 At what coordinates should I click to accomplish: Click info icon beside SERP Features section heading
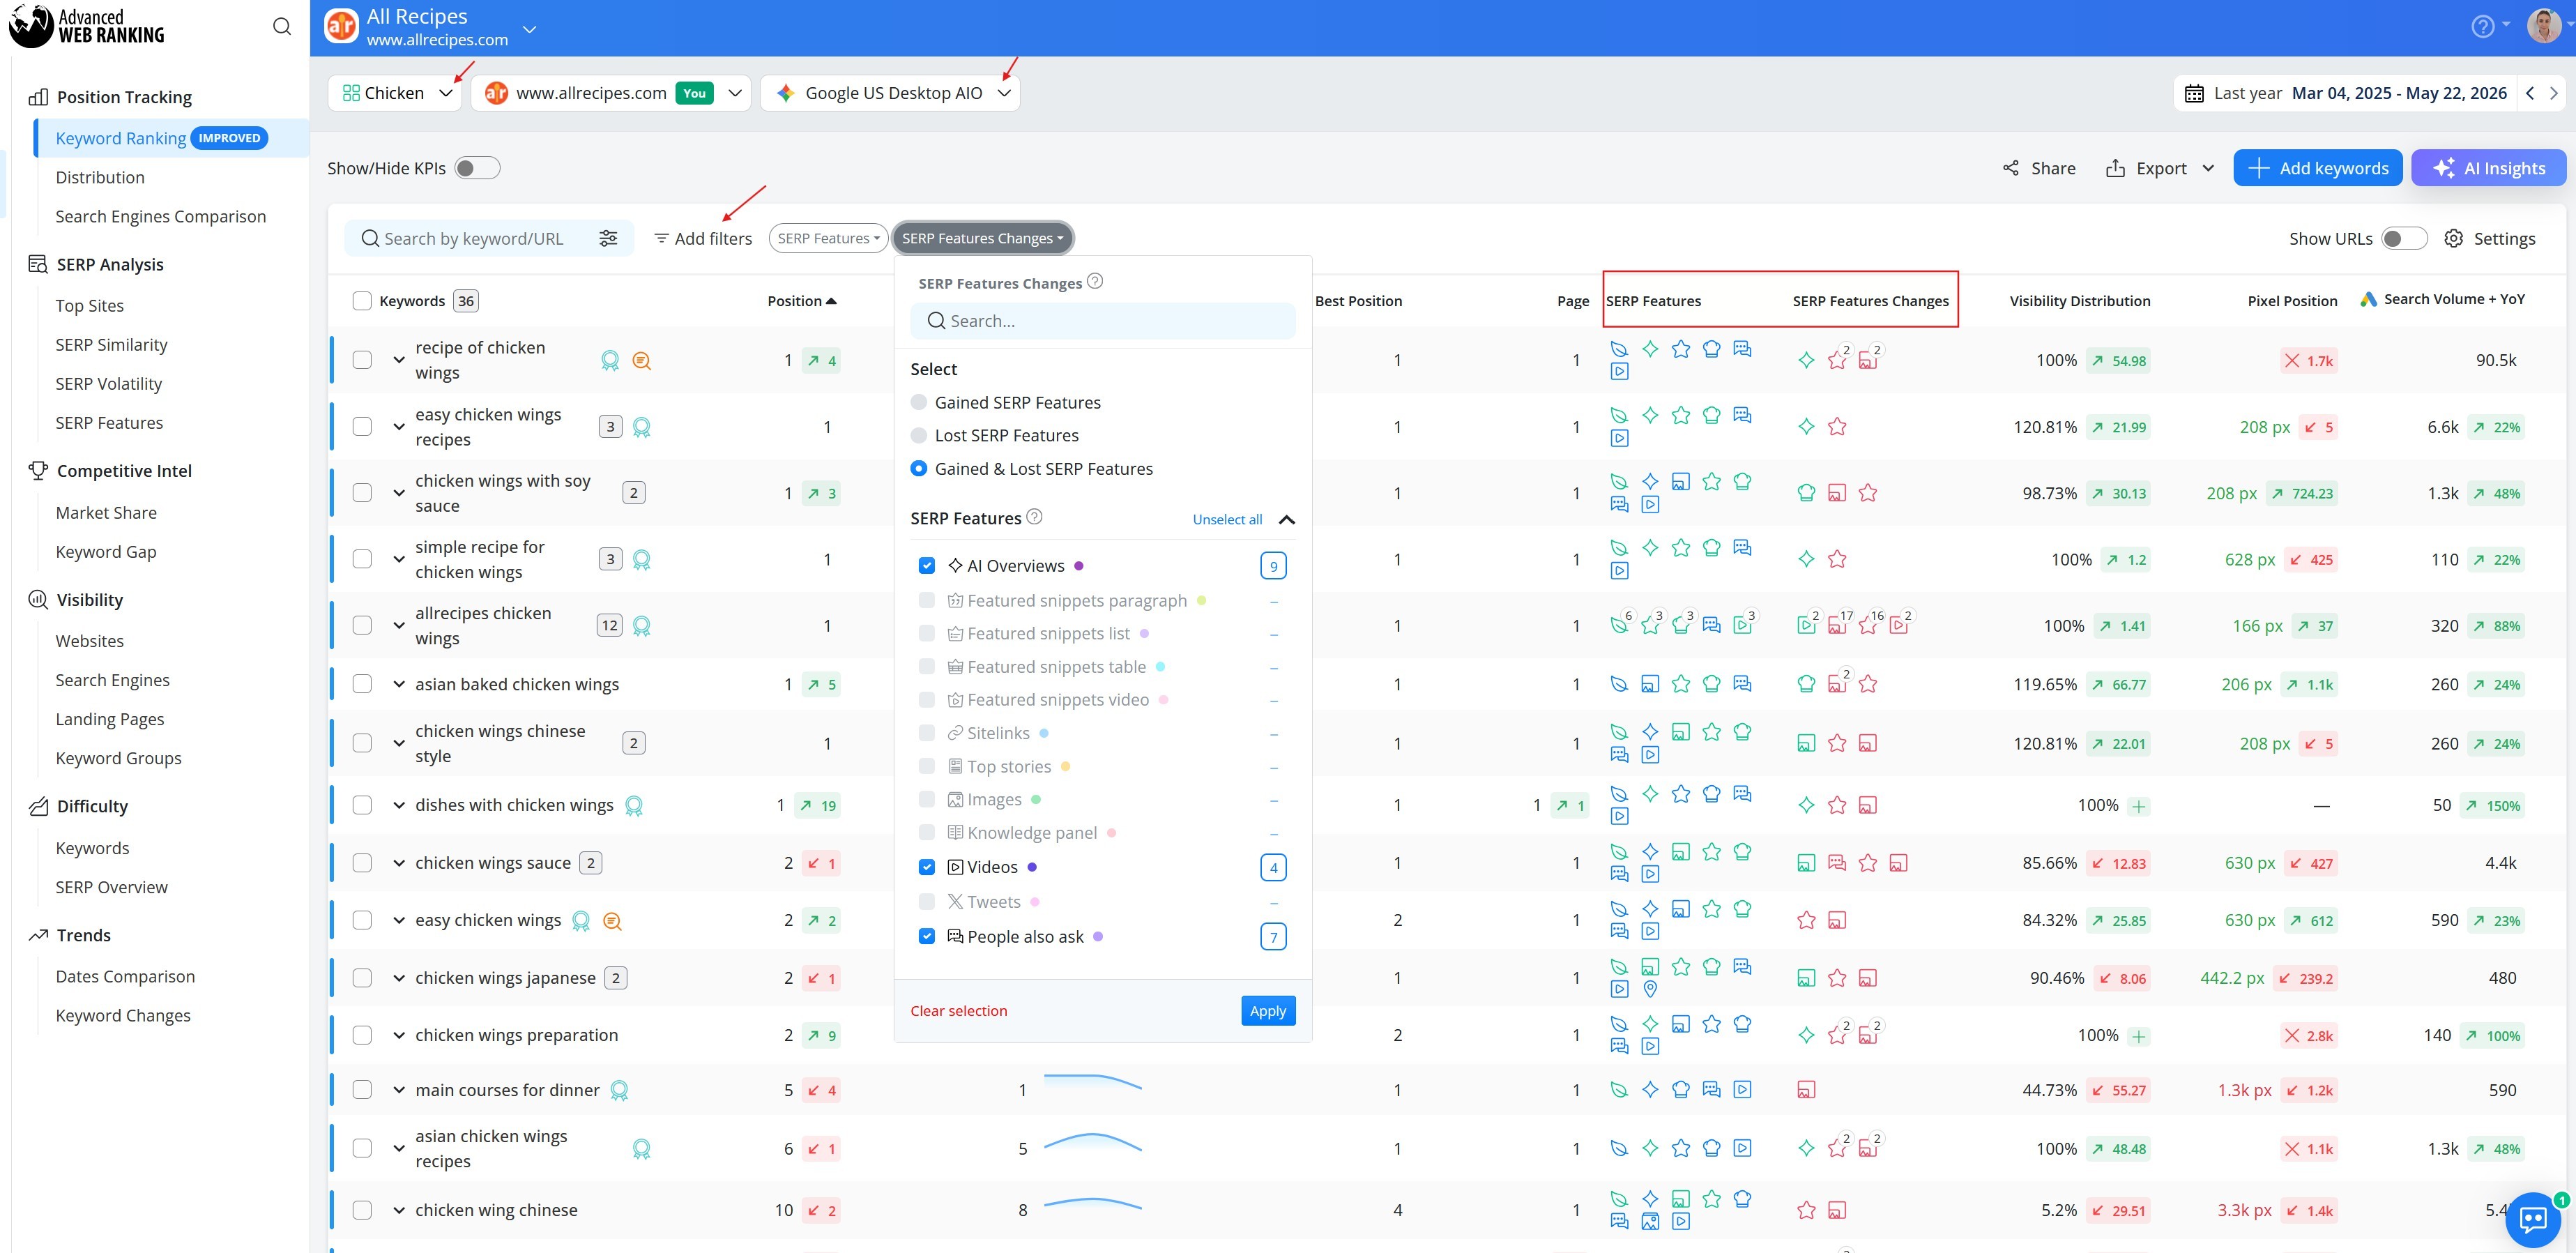click(x=1034, y=517)
